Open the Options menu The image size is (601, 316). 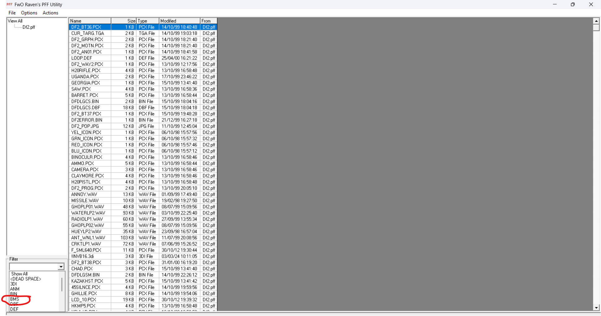[29, 13]
